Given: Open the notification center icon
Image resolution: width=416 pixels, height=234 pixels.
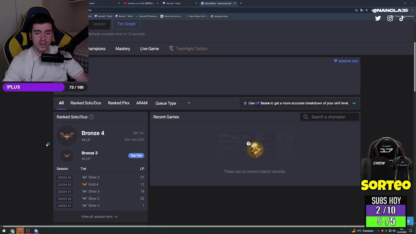Looking at the screenshot, I should tap(410, 231).
